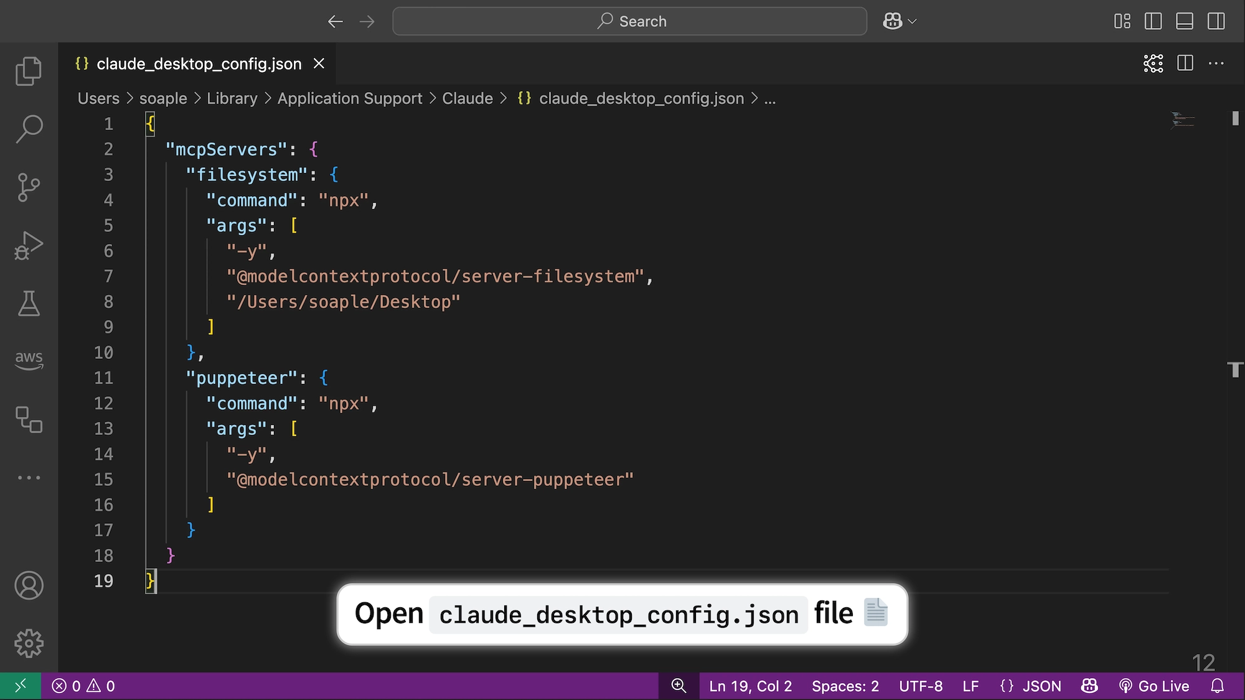Expand the Spaces: 2 indentation selector
The width and height of the screenshot is (1245, 700).
tap(845, 686)
